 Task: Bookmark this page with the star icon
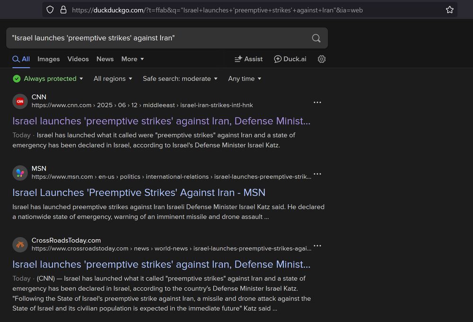point(449,10)
